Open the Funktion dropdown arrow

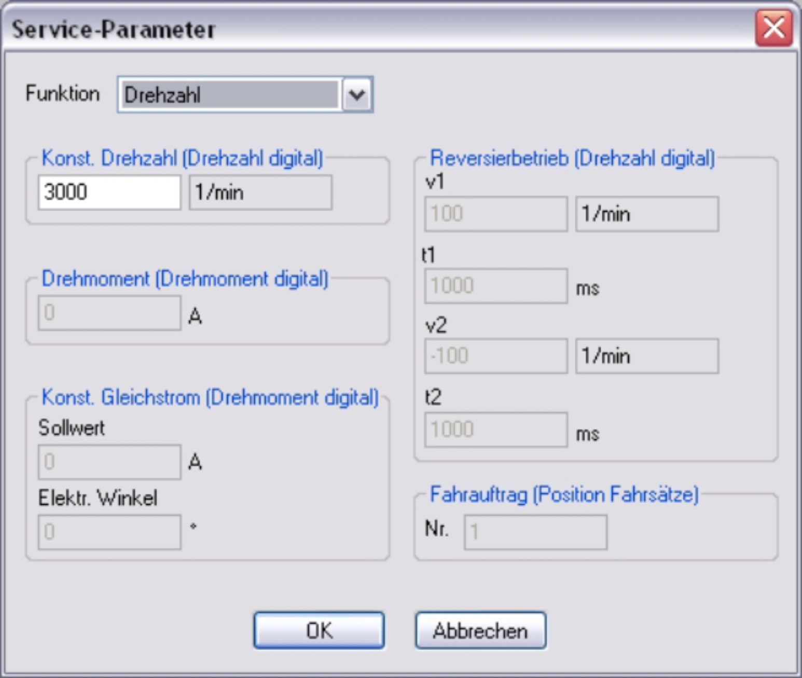[357, 95]
